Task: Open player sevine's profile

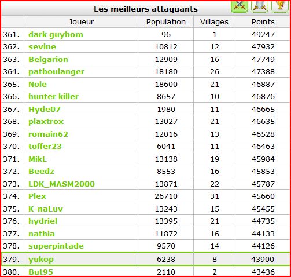Action: pos(42,47)
